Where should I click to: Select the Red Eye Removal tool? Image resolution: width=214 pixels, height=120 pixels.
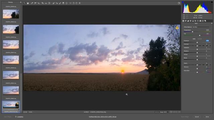point(57,3)
